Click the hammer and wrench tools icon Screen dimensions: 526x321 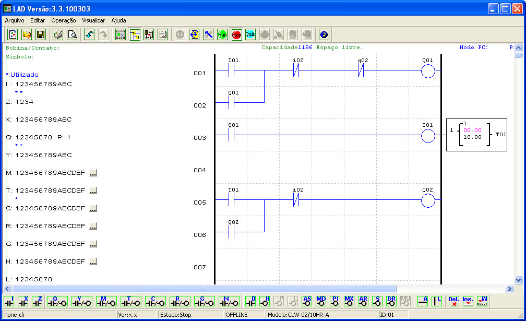(x=208, y=34)
